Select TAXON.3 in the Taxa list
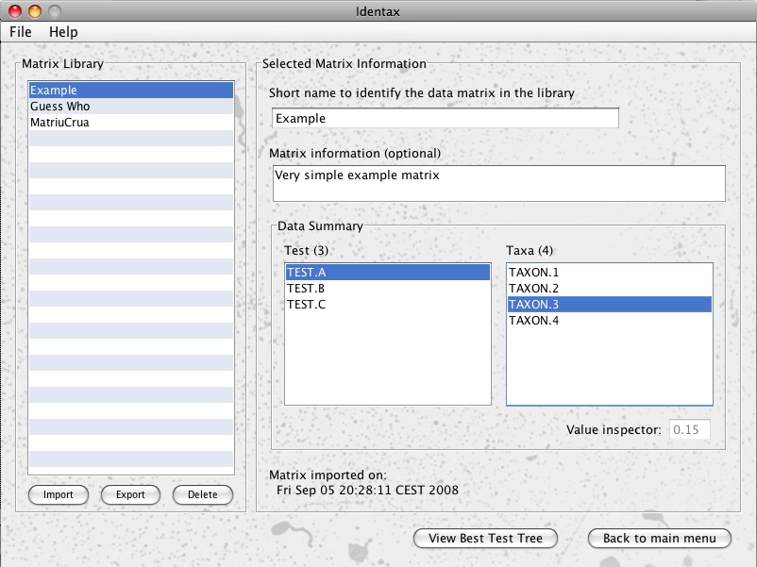The height and width of the screenshot is (567, 757). (609, 304)
